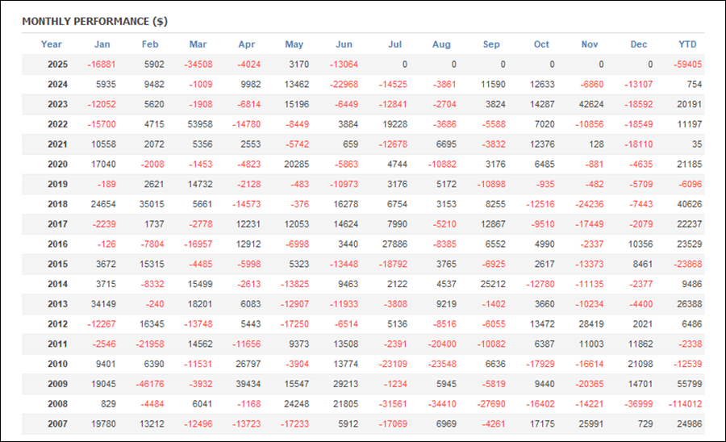The width and height of the screenshot is (726, 442).
Task: Click the 2018 YTD value 40626
Action: (690, 203)
